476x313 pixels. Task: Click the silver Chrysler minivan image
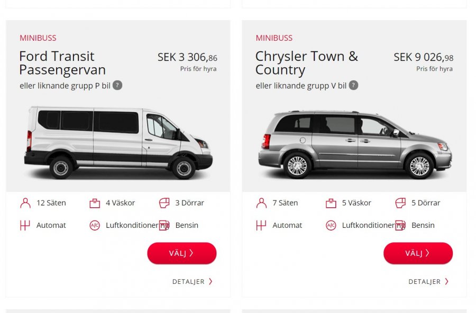354,144
